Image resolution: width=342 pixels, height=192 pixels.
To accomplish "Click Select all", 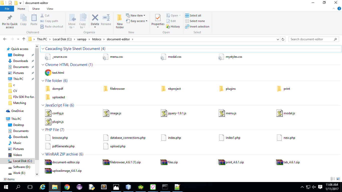I will 193,15.
